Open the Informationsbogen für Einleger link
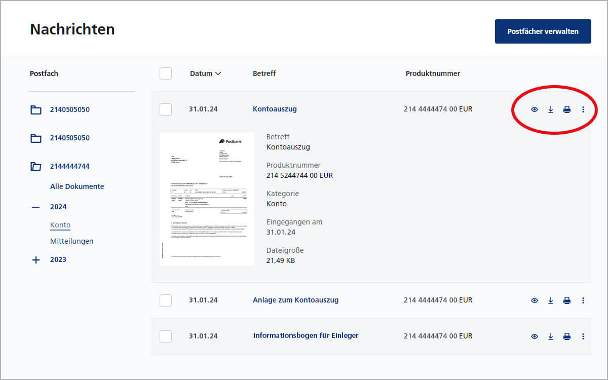608x380 pixels. pyautogui.click(x=306, y=335)
